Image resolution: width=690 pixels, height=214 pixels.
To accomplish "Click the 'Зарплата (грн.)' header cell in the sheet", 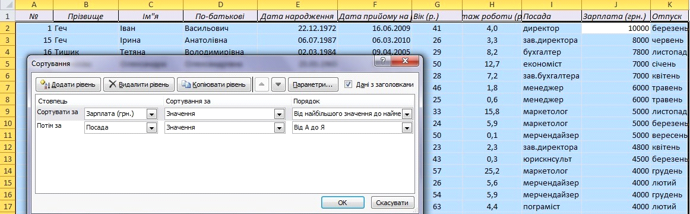I will (x=616, y=16).
